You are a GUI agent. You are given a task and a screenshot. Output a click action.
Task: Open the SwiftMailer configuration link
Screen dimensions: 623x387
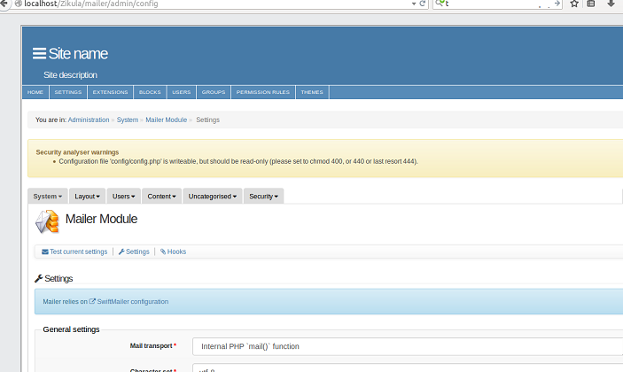128,302
